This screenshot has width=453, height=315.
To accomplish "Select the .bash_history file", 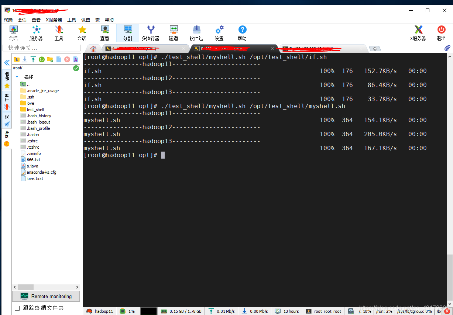I will coord(36,116).
